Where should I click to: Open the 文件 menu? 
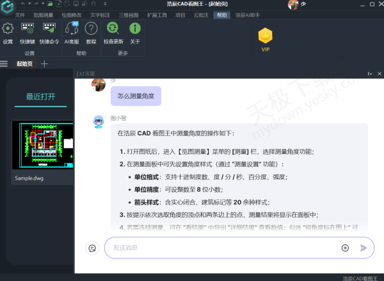point(20,14)
